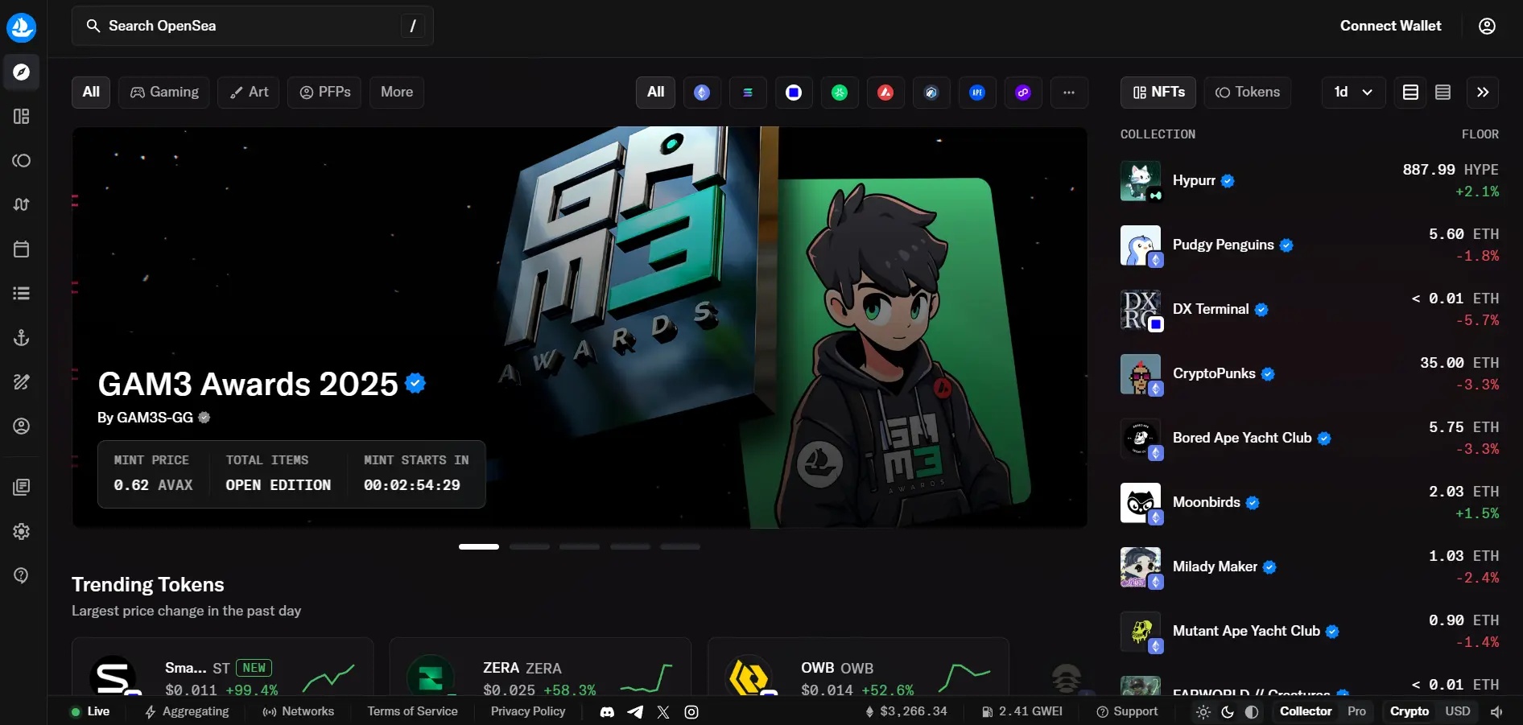The image size is (1523, 725).
Task: Open the Activity list icon in sidebar
Action: 22,294
